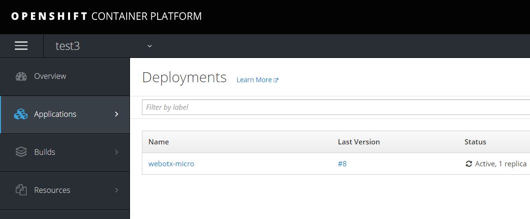Click the Applications cubes icon
530x219 pixels.
tap(20, 114)
